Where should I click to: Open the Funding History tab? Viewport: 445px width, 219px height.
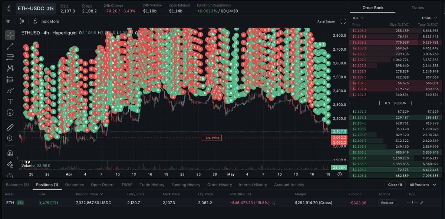click(x=186, y=185)
